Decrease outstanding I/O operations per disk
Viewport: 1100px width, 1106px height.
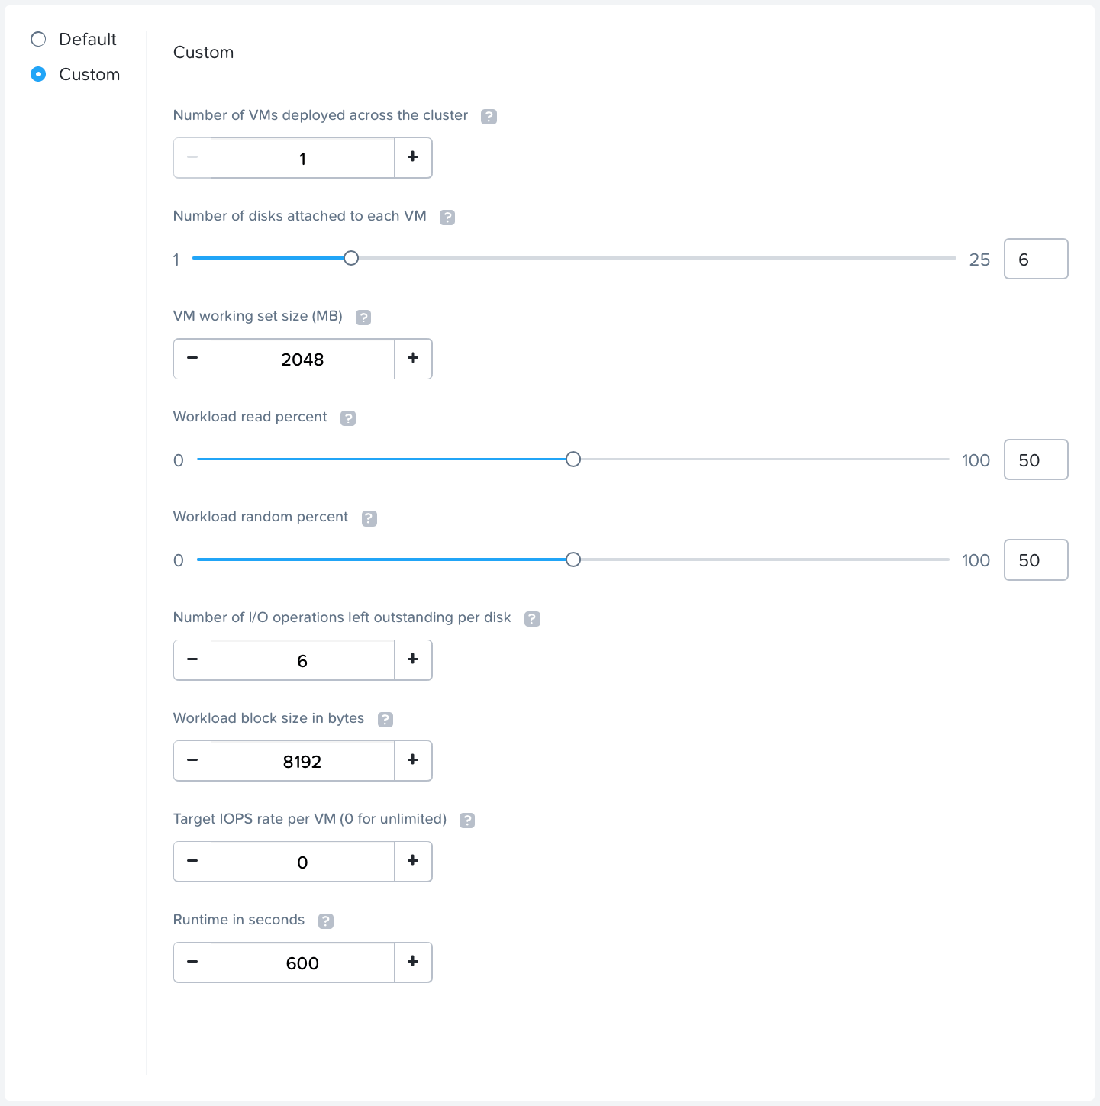point(192,660)
